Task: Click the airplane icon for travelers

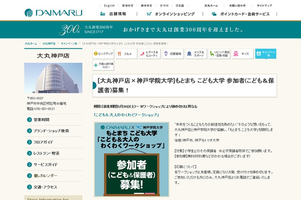Action: coord(96,65)
